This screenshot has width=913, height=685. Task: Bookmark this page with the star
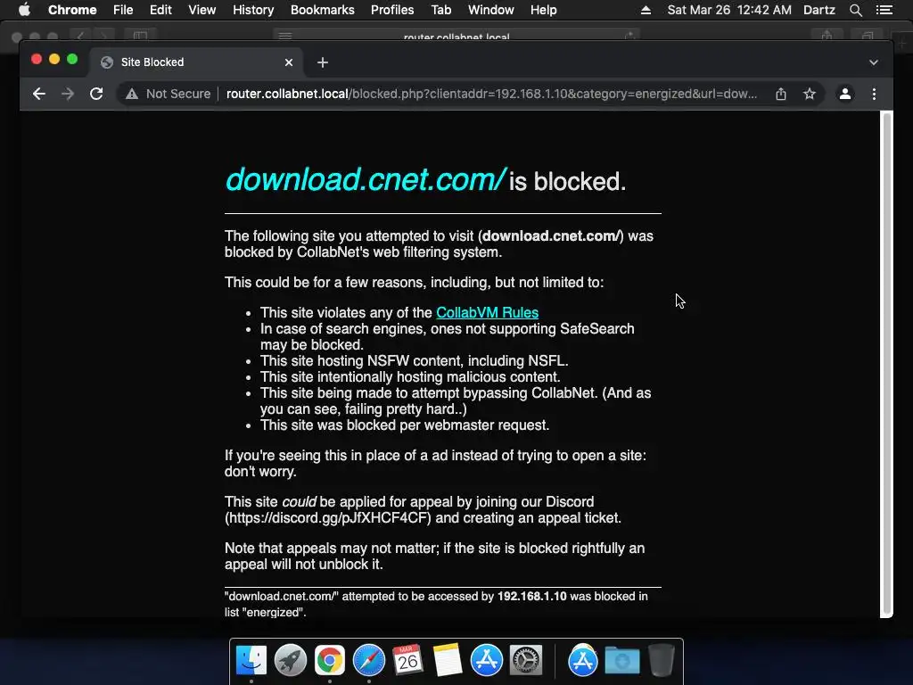click(x=810, y=94)
